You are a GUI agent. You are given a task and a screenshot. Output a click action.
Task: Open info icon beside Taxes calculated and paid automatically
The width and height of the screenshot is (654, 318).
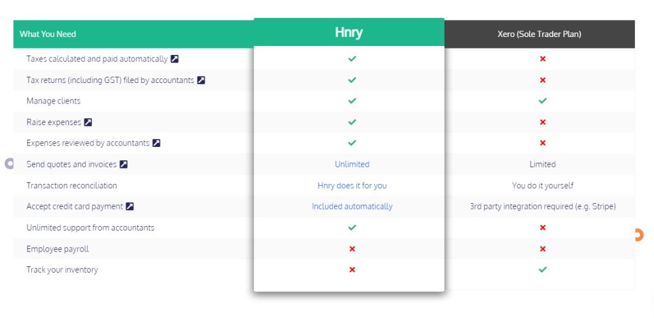(x=175, y=59)
